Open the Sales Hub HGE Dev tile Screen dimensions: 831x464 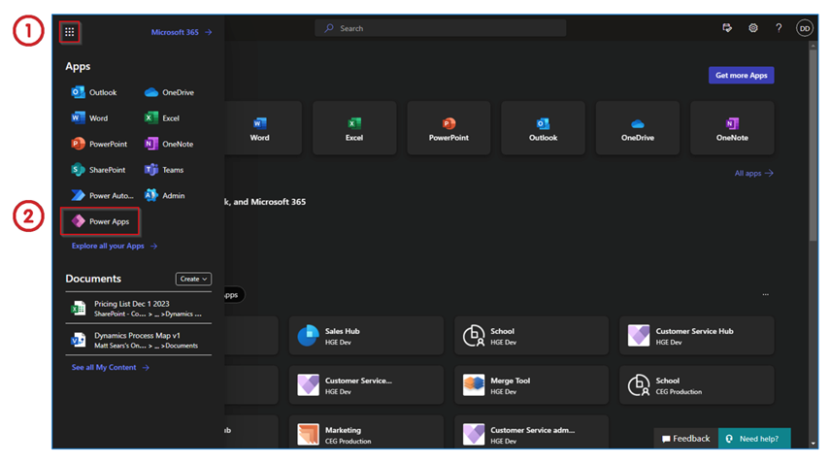coord(366,336)
